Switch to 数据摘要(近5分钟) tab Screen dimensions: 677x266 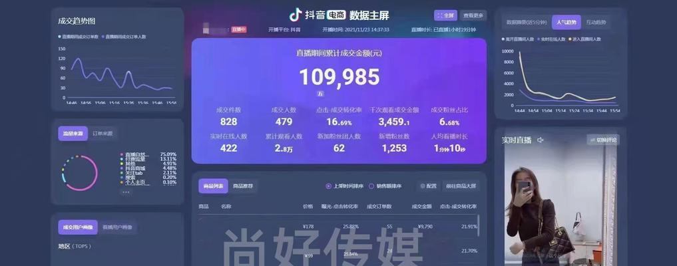[x=527, y=23]
